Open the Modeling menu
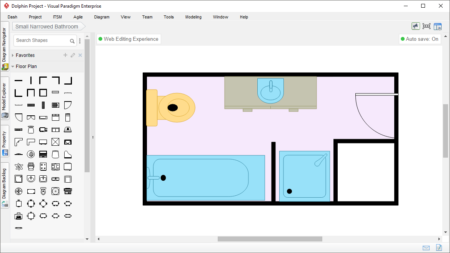The height and width of the screenshot is (253, 450). (x=193, y=17)
